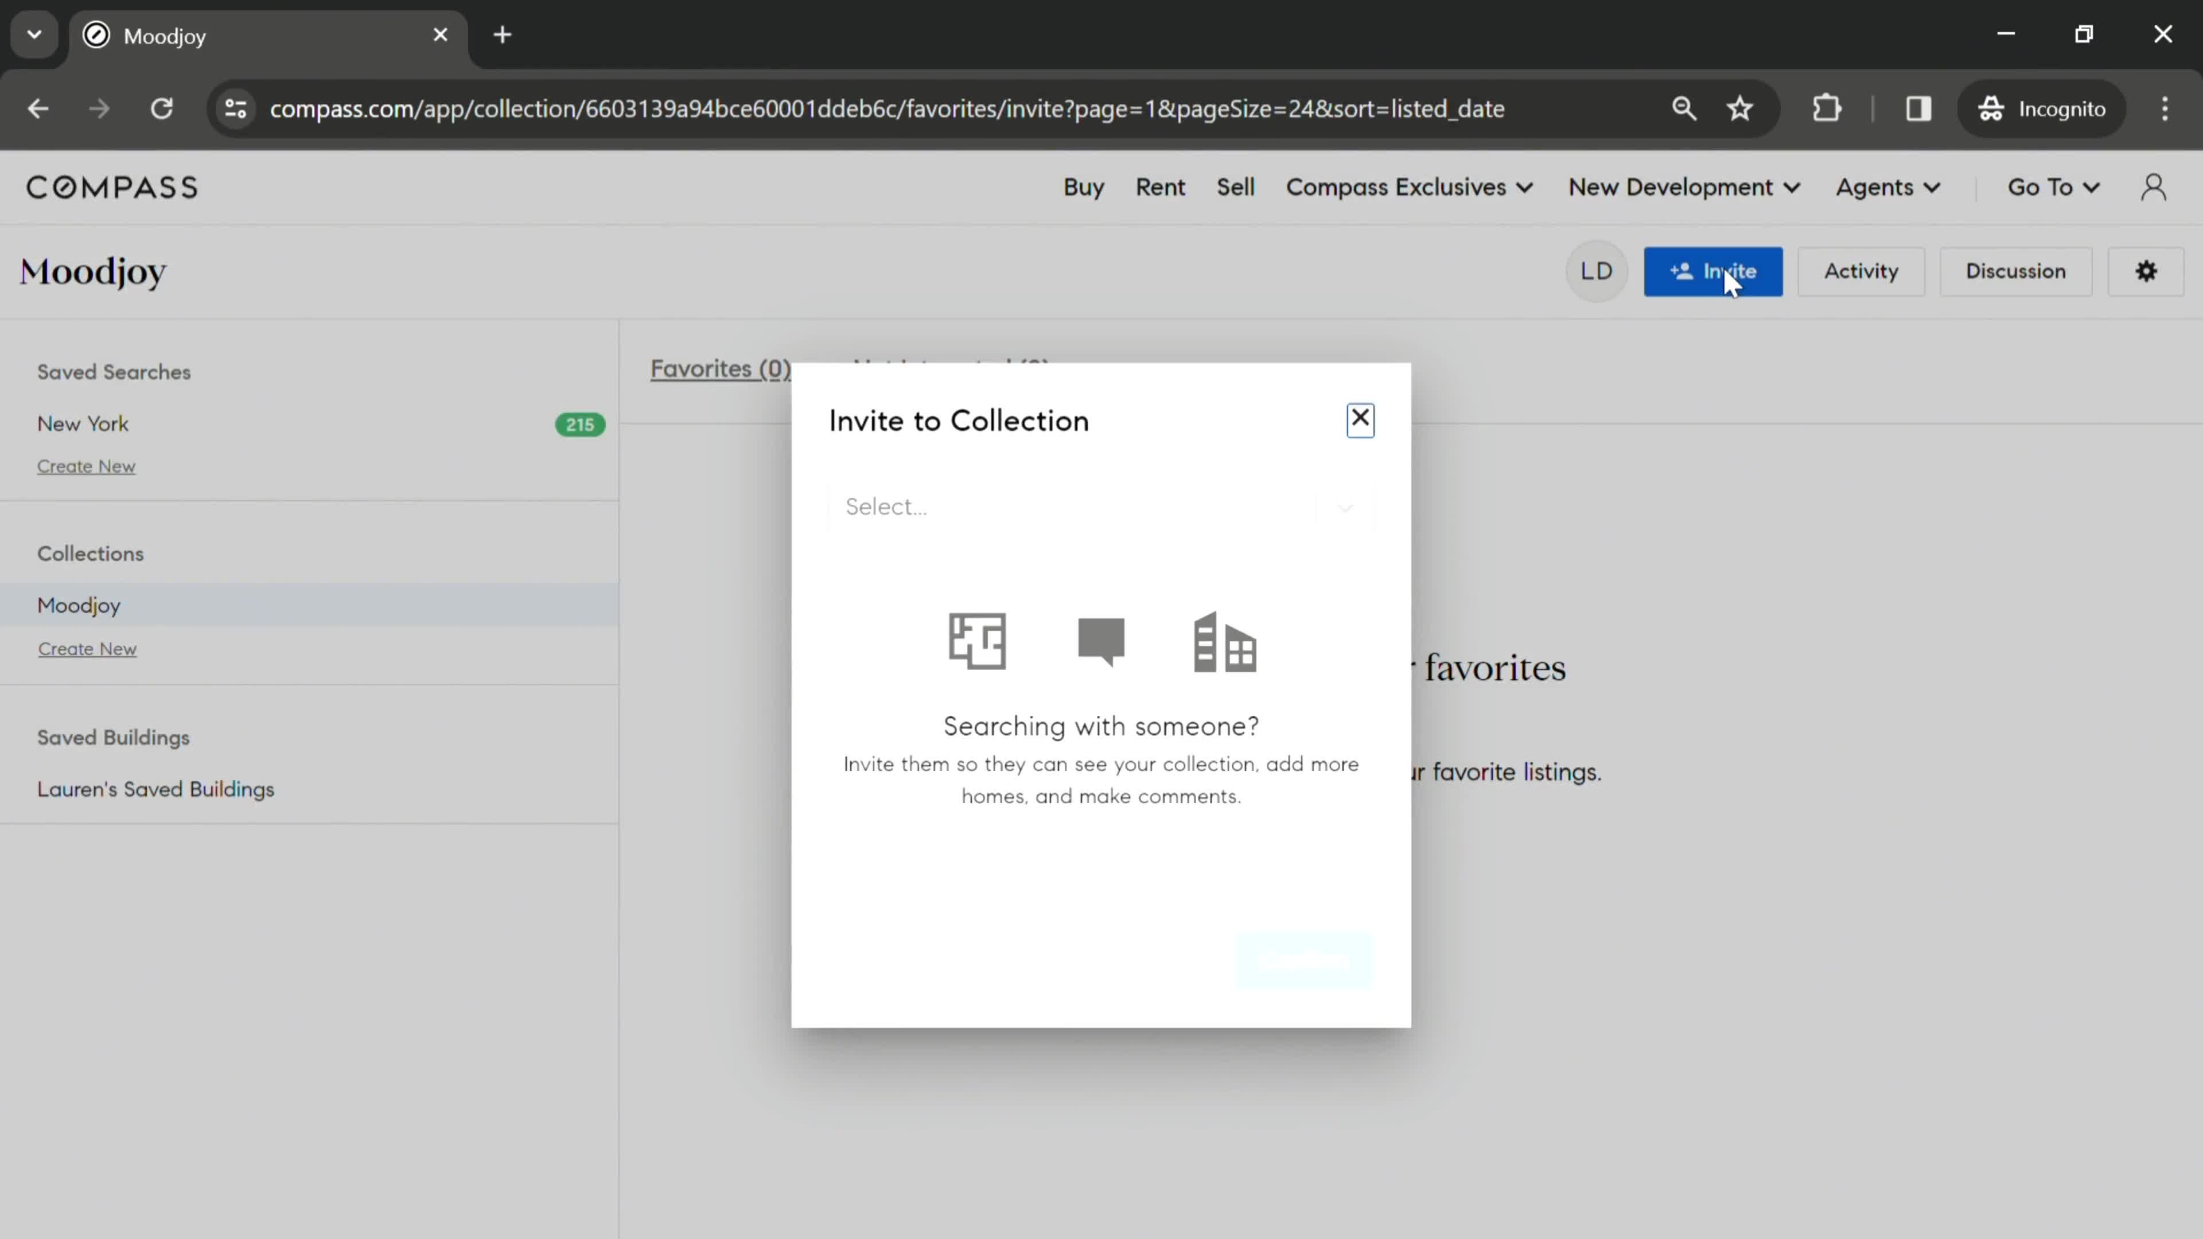Click the floor plan icon in dialog
Screen dimensions: 2203x1239
tap(978, 641)
